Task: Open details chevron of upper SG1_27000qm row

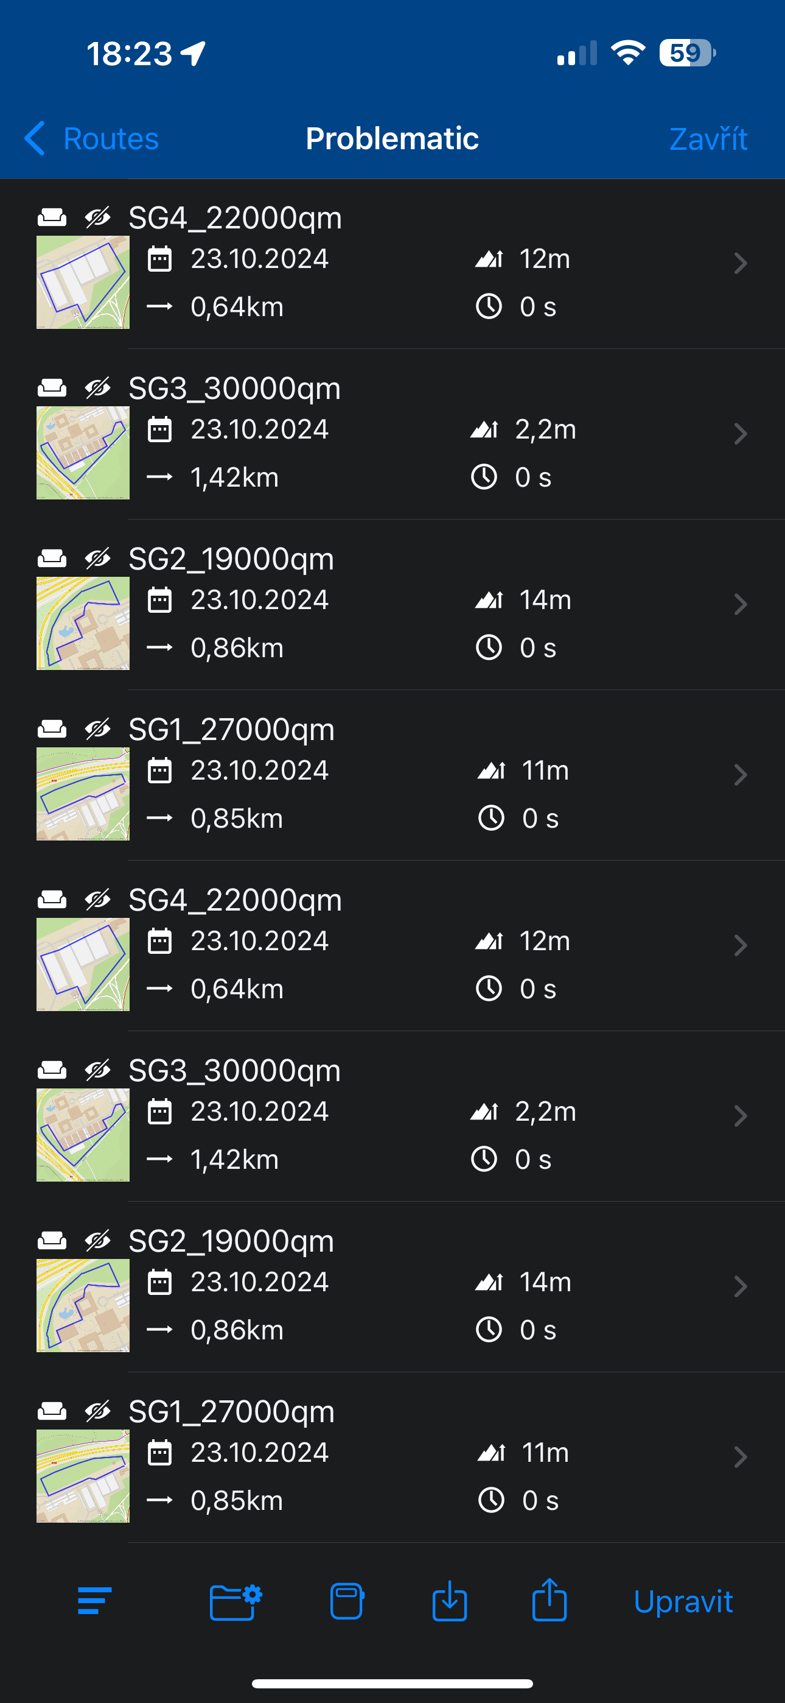Action: 740,775
